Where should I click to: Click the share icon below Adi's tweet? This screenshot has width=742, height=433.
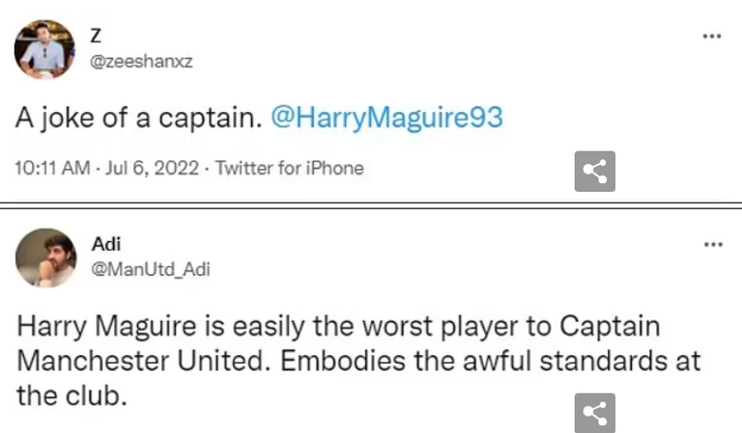(x=595, y=414)
